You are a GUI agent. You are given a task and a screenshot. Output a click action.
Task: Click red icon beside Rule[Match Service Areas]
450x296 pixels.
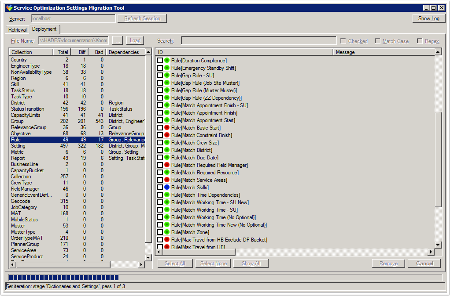167,180
